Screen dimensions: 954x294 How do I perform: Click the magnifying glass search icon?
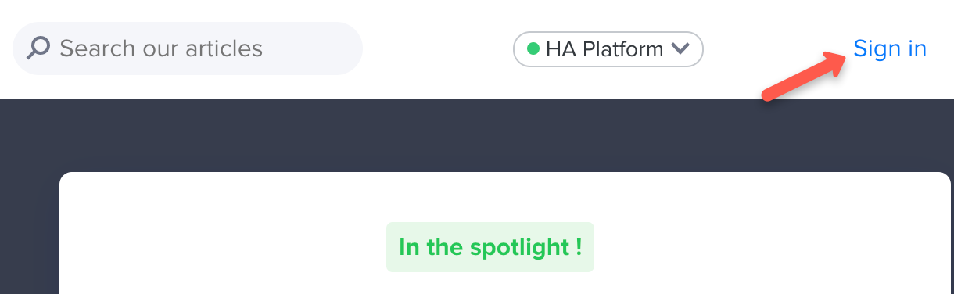(38, 48)
